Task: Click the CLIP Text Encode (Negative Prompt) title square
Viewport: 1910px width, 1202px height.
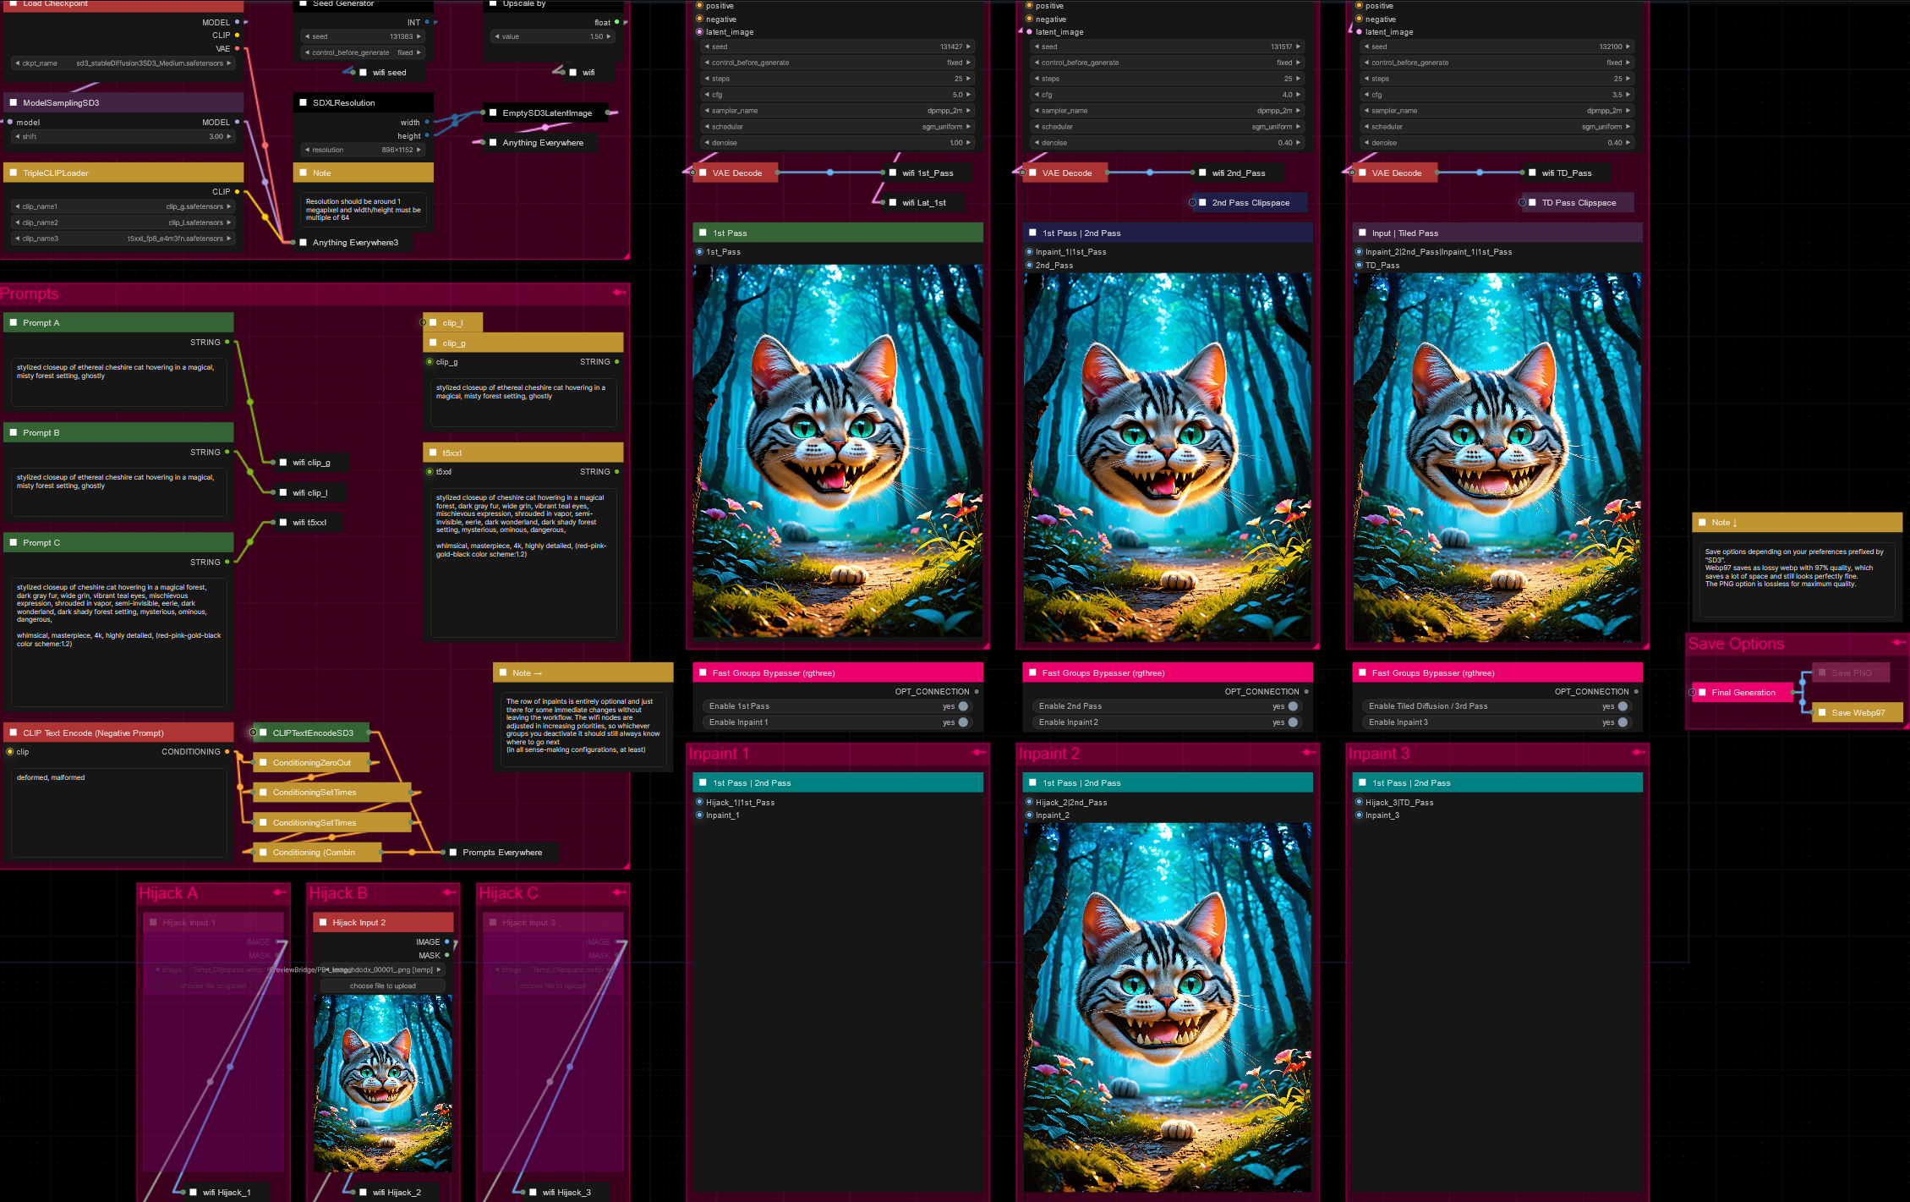Action: pyautogui.click(x=14, y=733)
